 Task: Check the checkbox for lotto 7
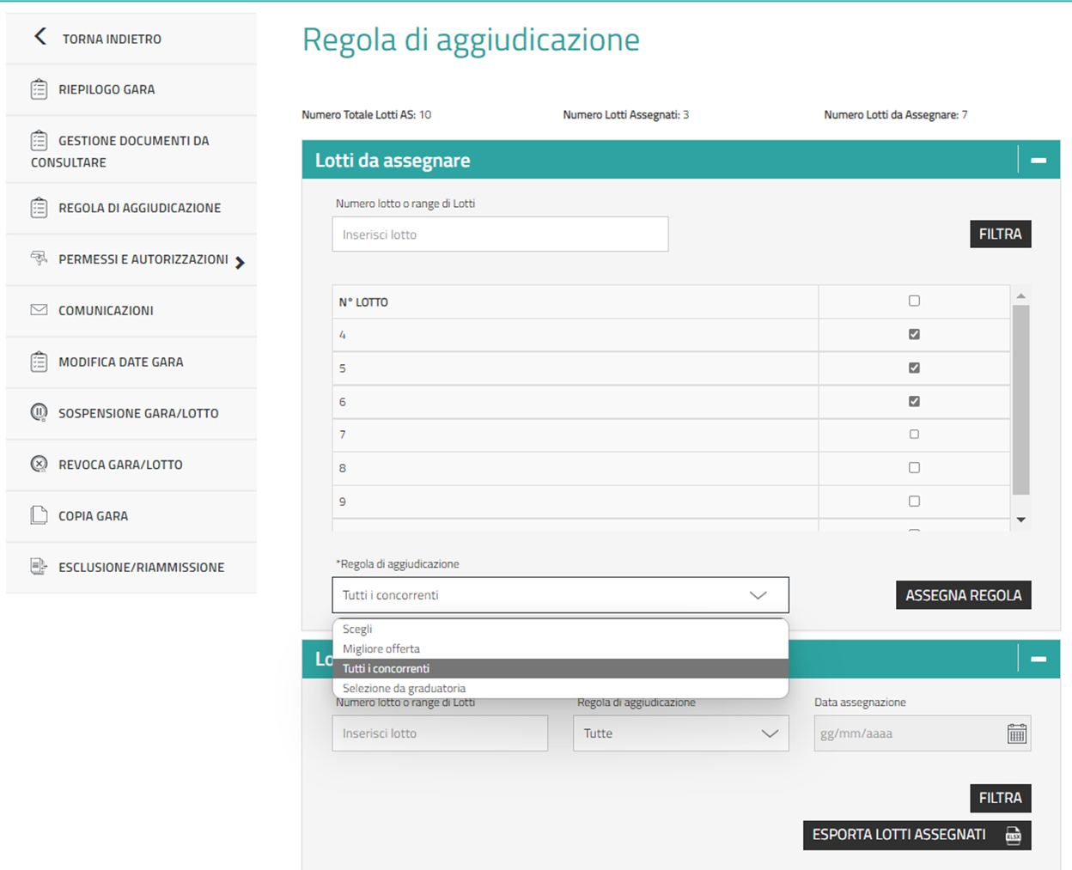(x=914, y=435)
